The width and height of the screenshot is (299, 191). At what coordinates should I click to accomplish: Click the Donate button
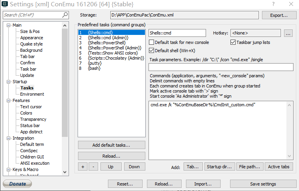17,184
